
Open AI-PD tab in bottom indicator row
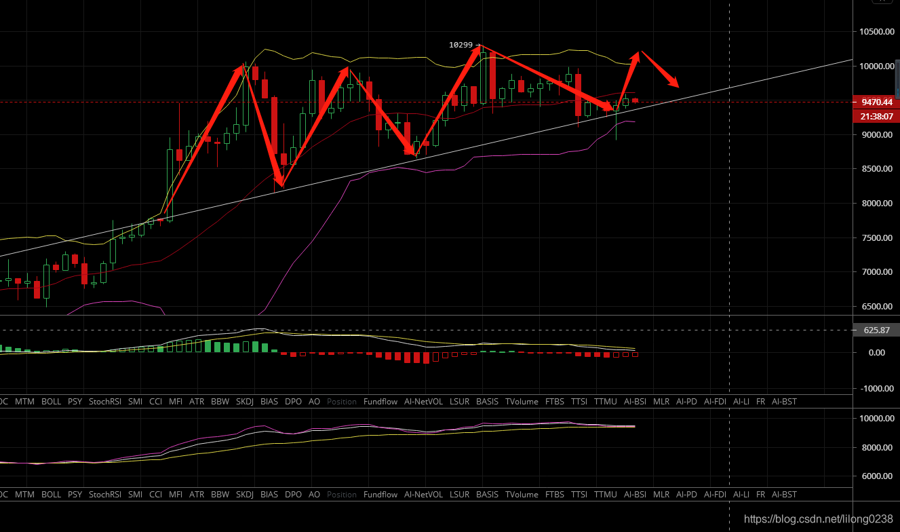click(687, 495)
